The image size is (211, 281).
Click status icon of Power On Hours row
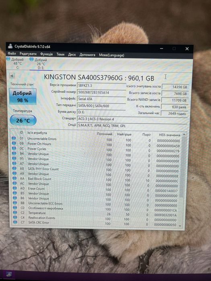(x=14, y=143)
